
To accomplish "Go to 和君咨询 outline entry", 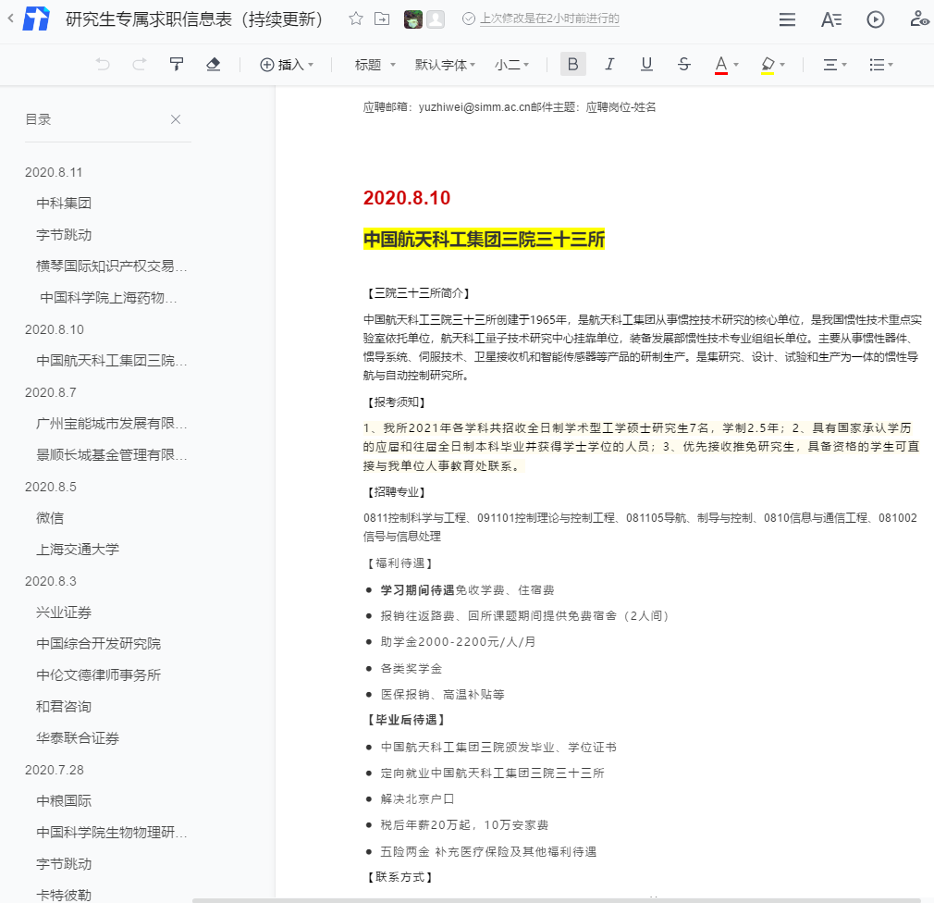I will (x=64, y=707).
